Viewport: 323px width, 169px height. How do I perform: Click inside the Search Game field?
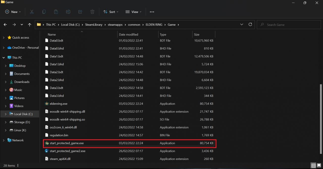(x=288, y=25)
